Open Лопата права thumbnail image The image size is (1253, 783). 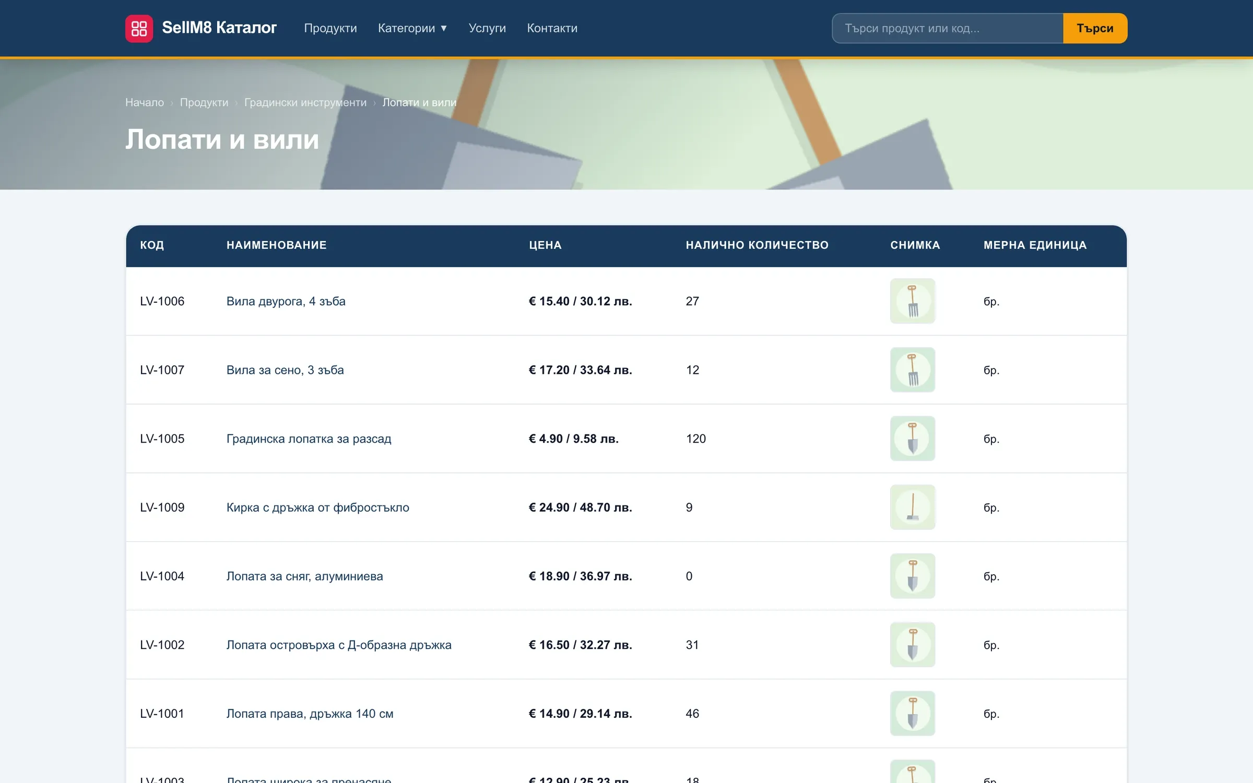[913, 714]
